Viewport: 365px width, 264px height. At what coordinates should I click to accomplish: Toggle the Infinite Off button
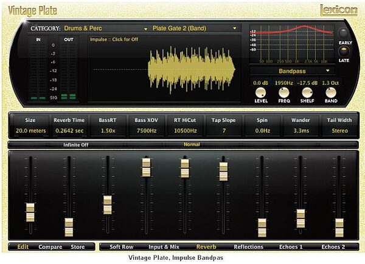tap(76, 145)
